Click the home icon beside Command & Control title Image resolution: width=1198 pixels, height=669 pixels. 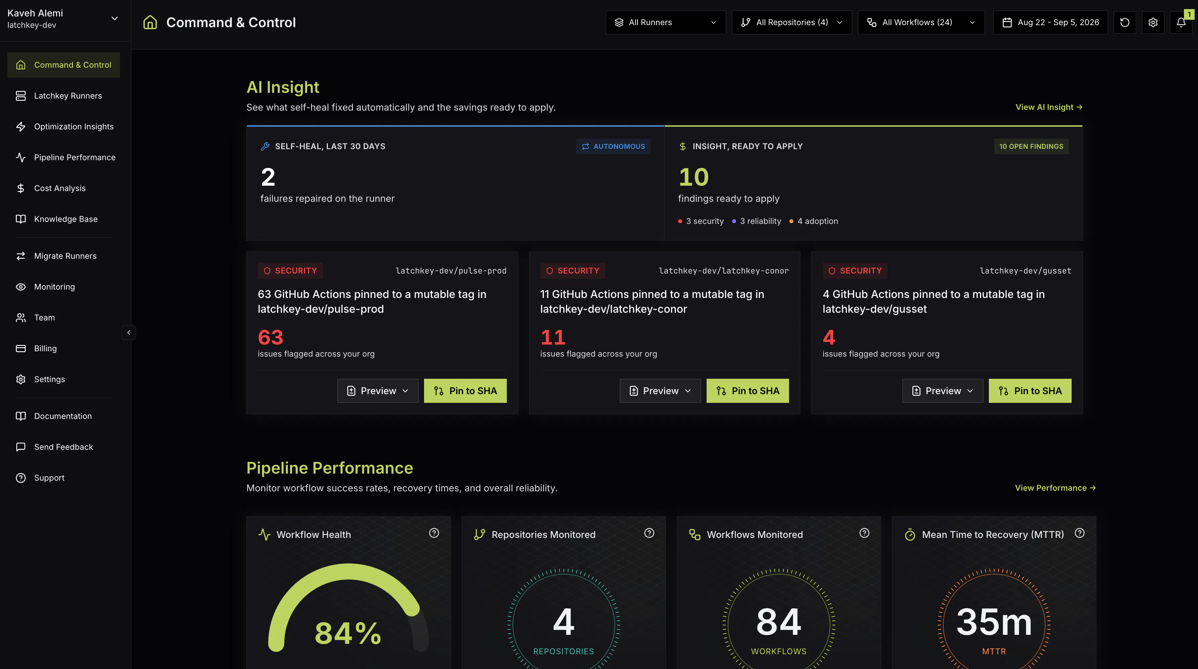pos(150,22)
